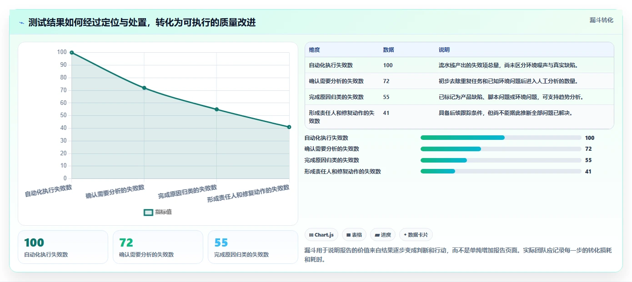This screenshot has height=282, width=632.
Task: Click the progress list label 自动化执行失败数
Action: [326, 138]
